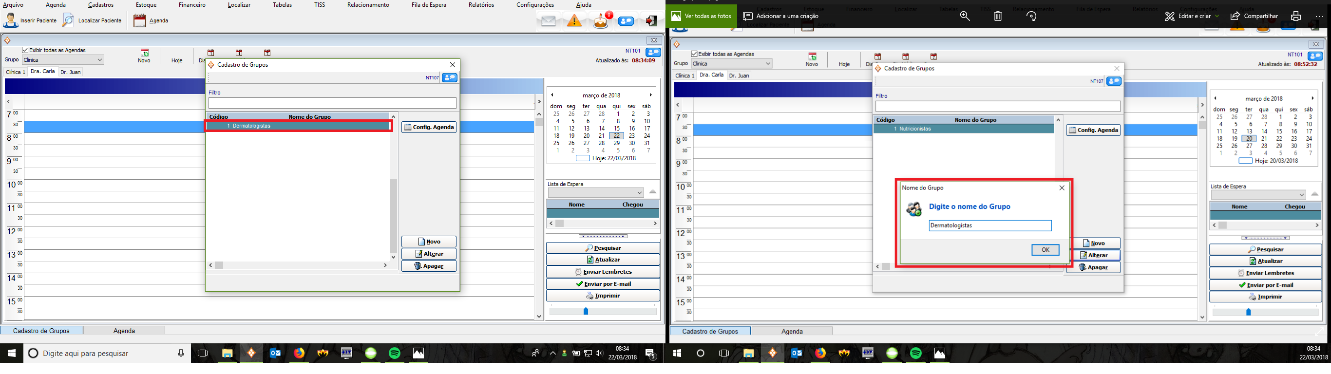
Task: Open Localizar Paciente with the magnifier icon
Action: [68, 20]
